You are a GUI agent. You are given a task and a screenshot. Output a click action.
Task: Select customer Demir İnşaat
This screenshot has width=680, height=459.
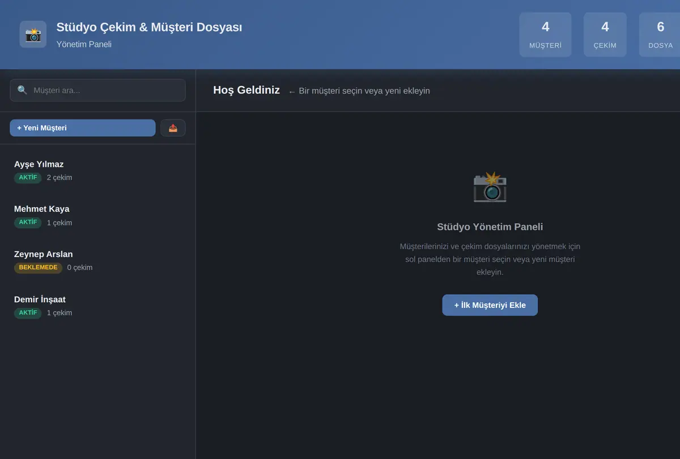97,306
